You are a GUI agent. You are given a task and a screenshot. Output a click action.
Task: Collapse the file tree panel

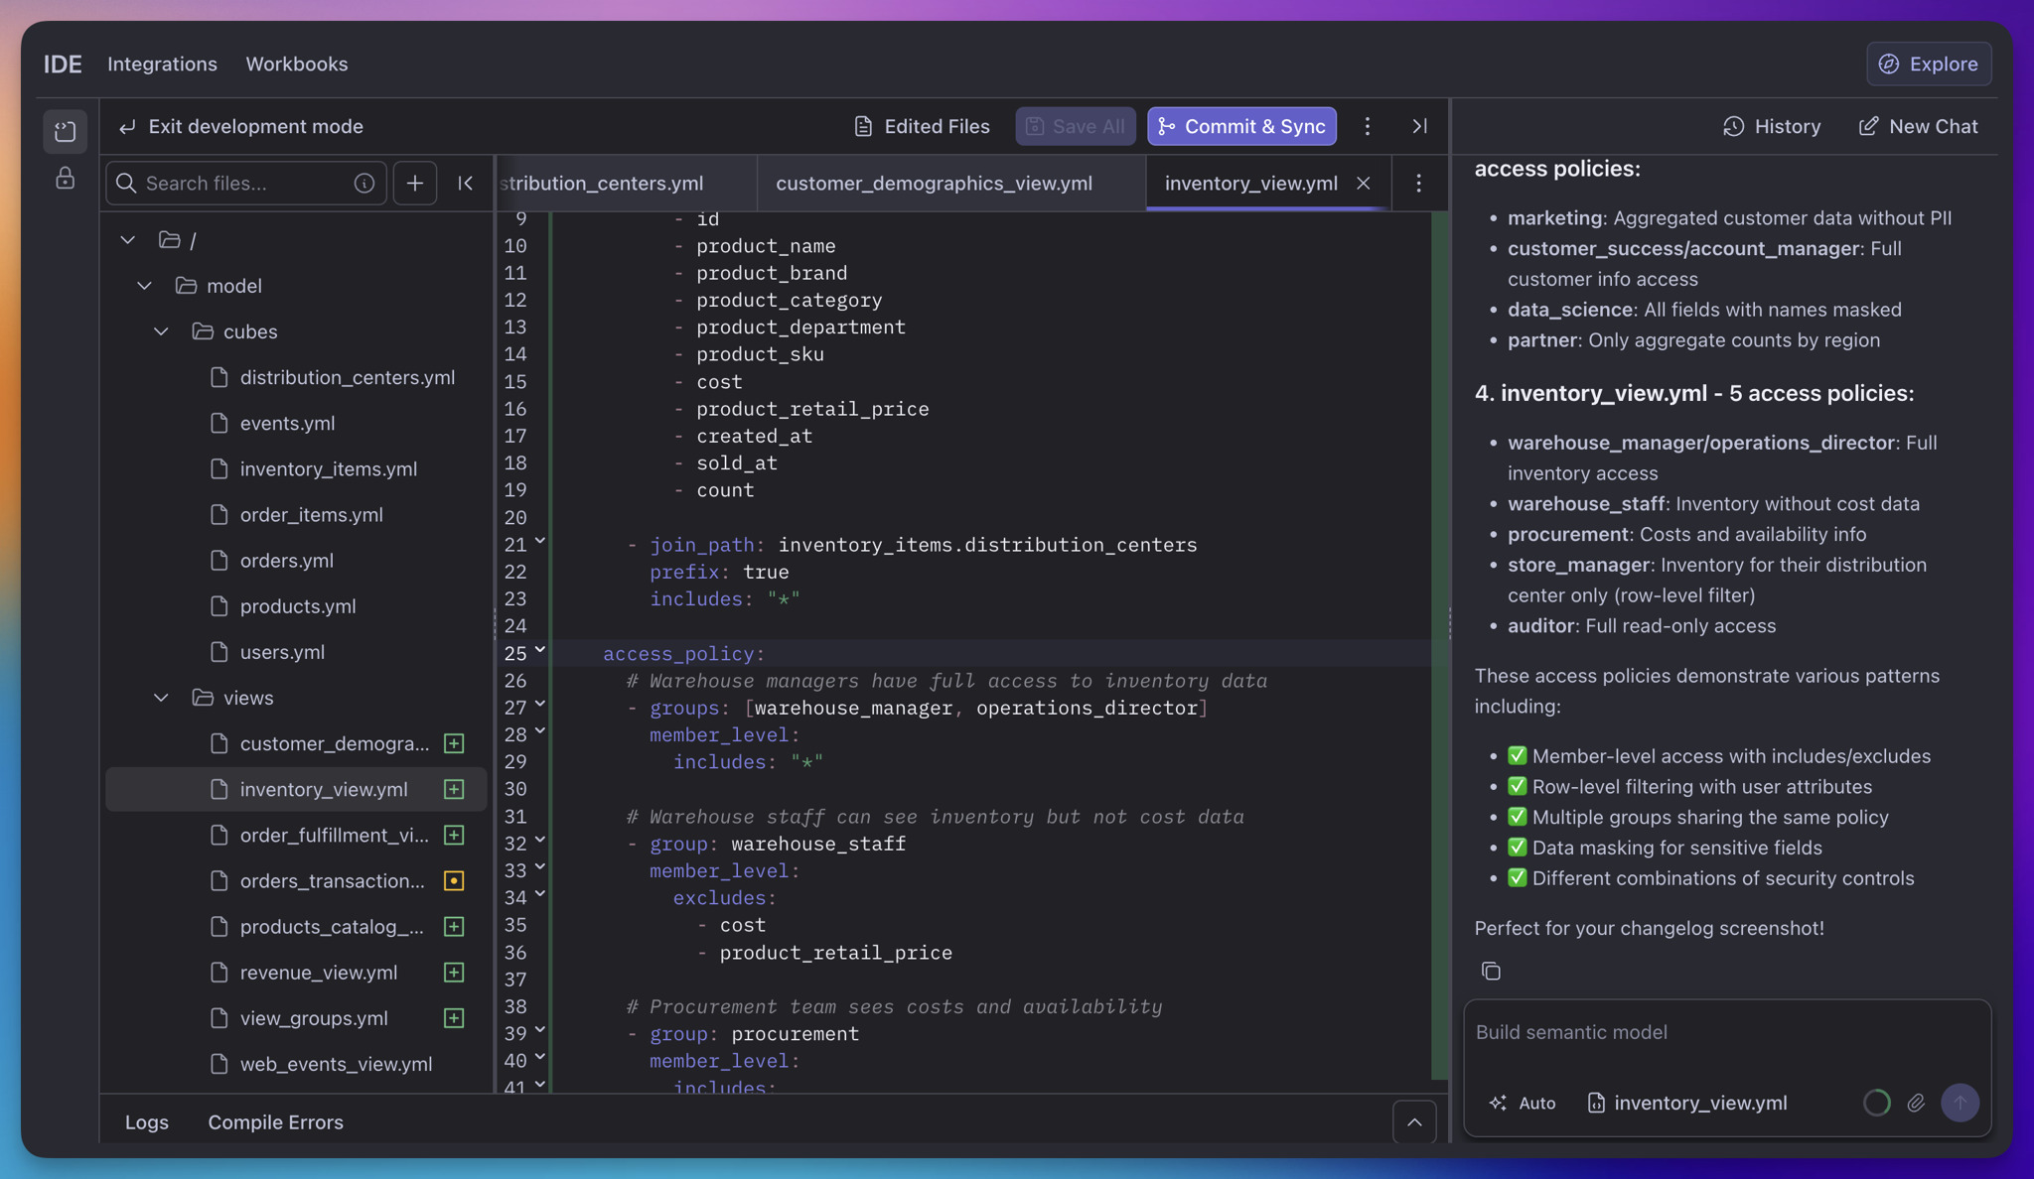pos(466,184)
